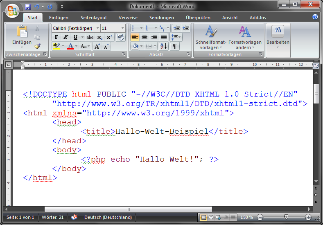Redo the last action
Image resolution: width=323 pixels, height=225 pixels.
50,7
